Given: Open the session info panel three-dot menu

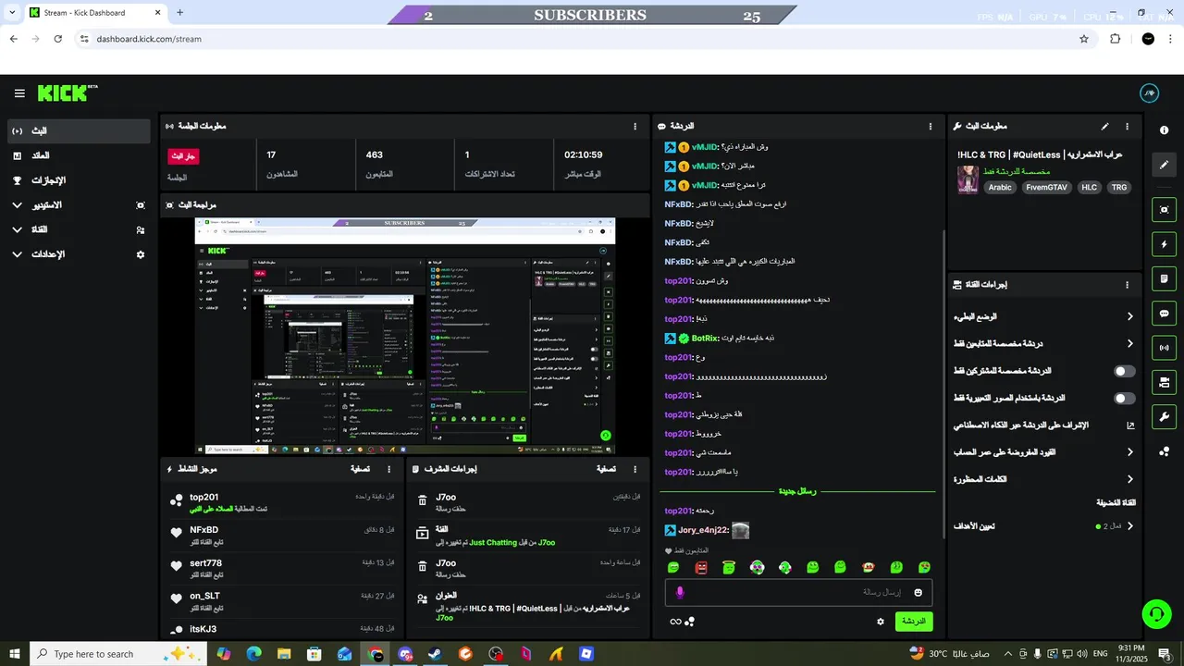Looking at the screenshot, I should [635, 126].
